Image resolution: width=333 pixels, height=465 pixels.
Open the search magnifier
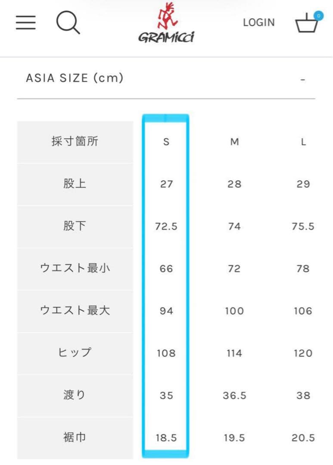coord(68,22)
